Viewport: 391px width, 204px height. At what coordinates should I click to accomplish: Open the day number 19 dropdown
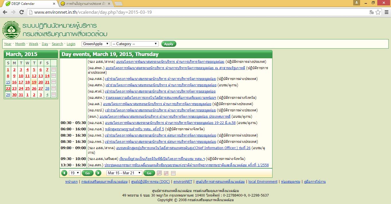75,173
